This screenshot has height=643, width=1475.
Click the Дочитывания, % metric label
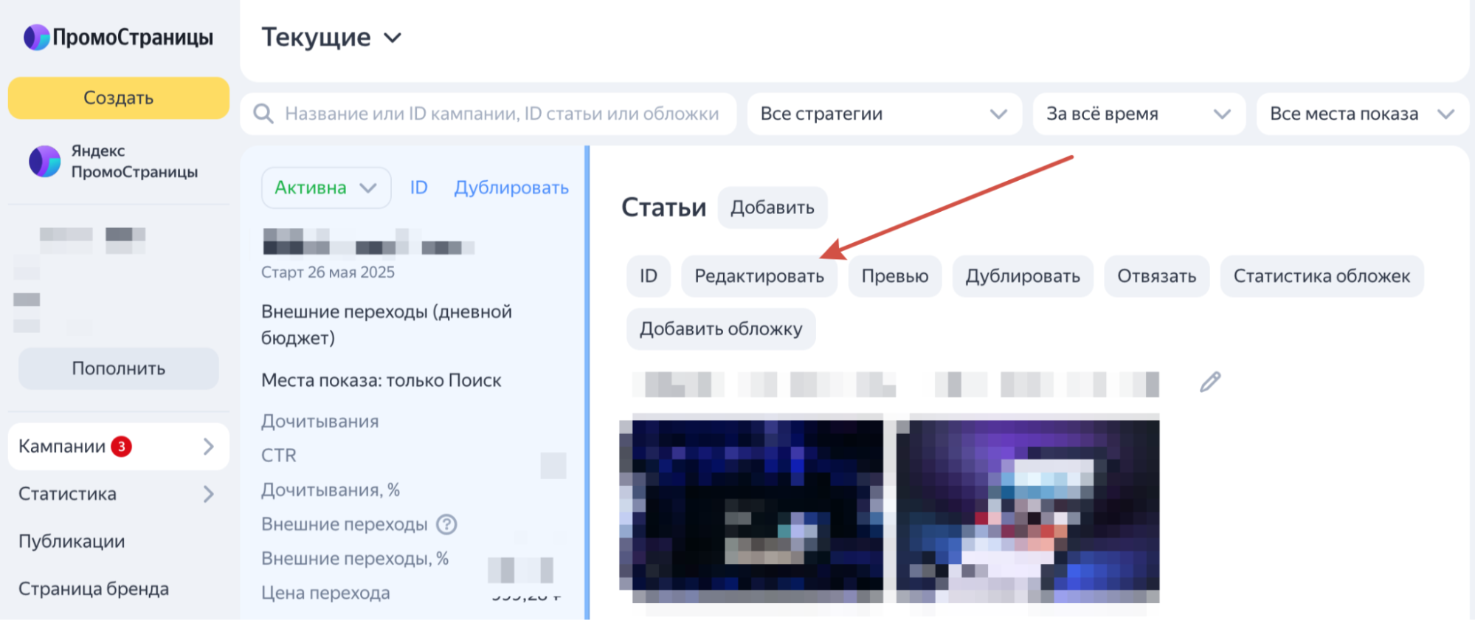(x=331, y=490)
